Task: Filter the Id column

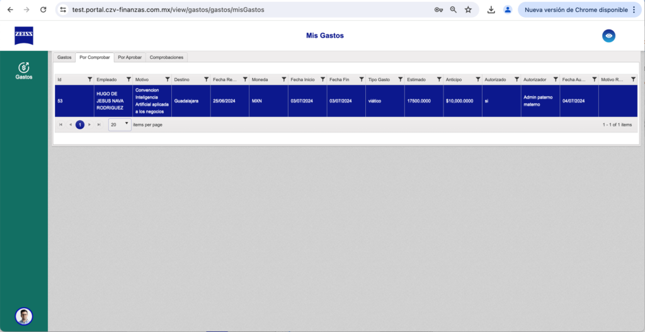Action: coord(89,79)
